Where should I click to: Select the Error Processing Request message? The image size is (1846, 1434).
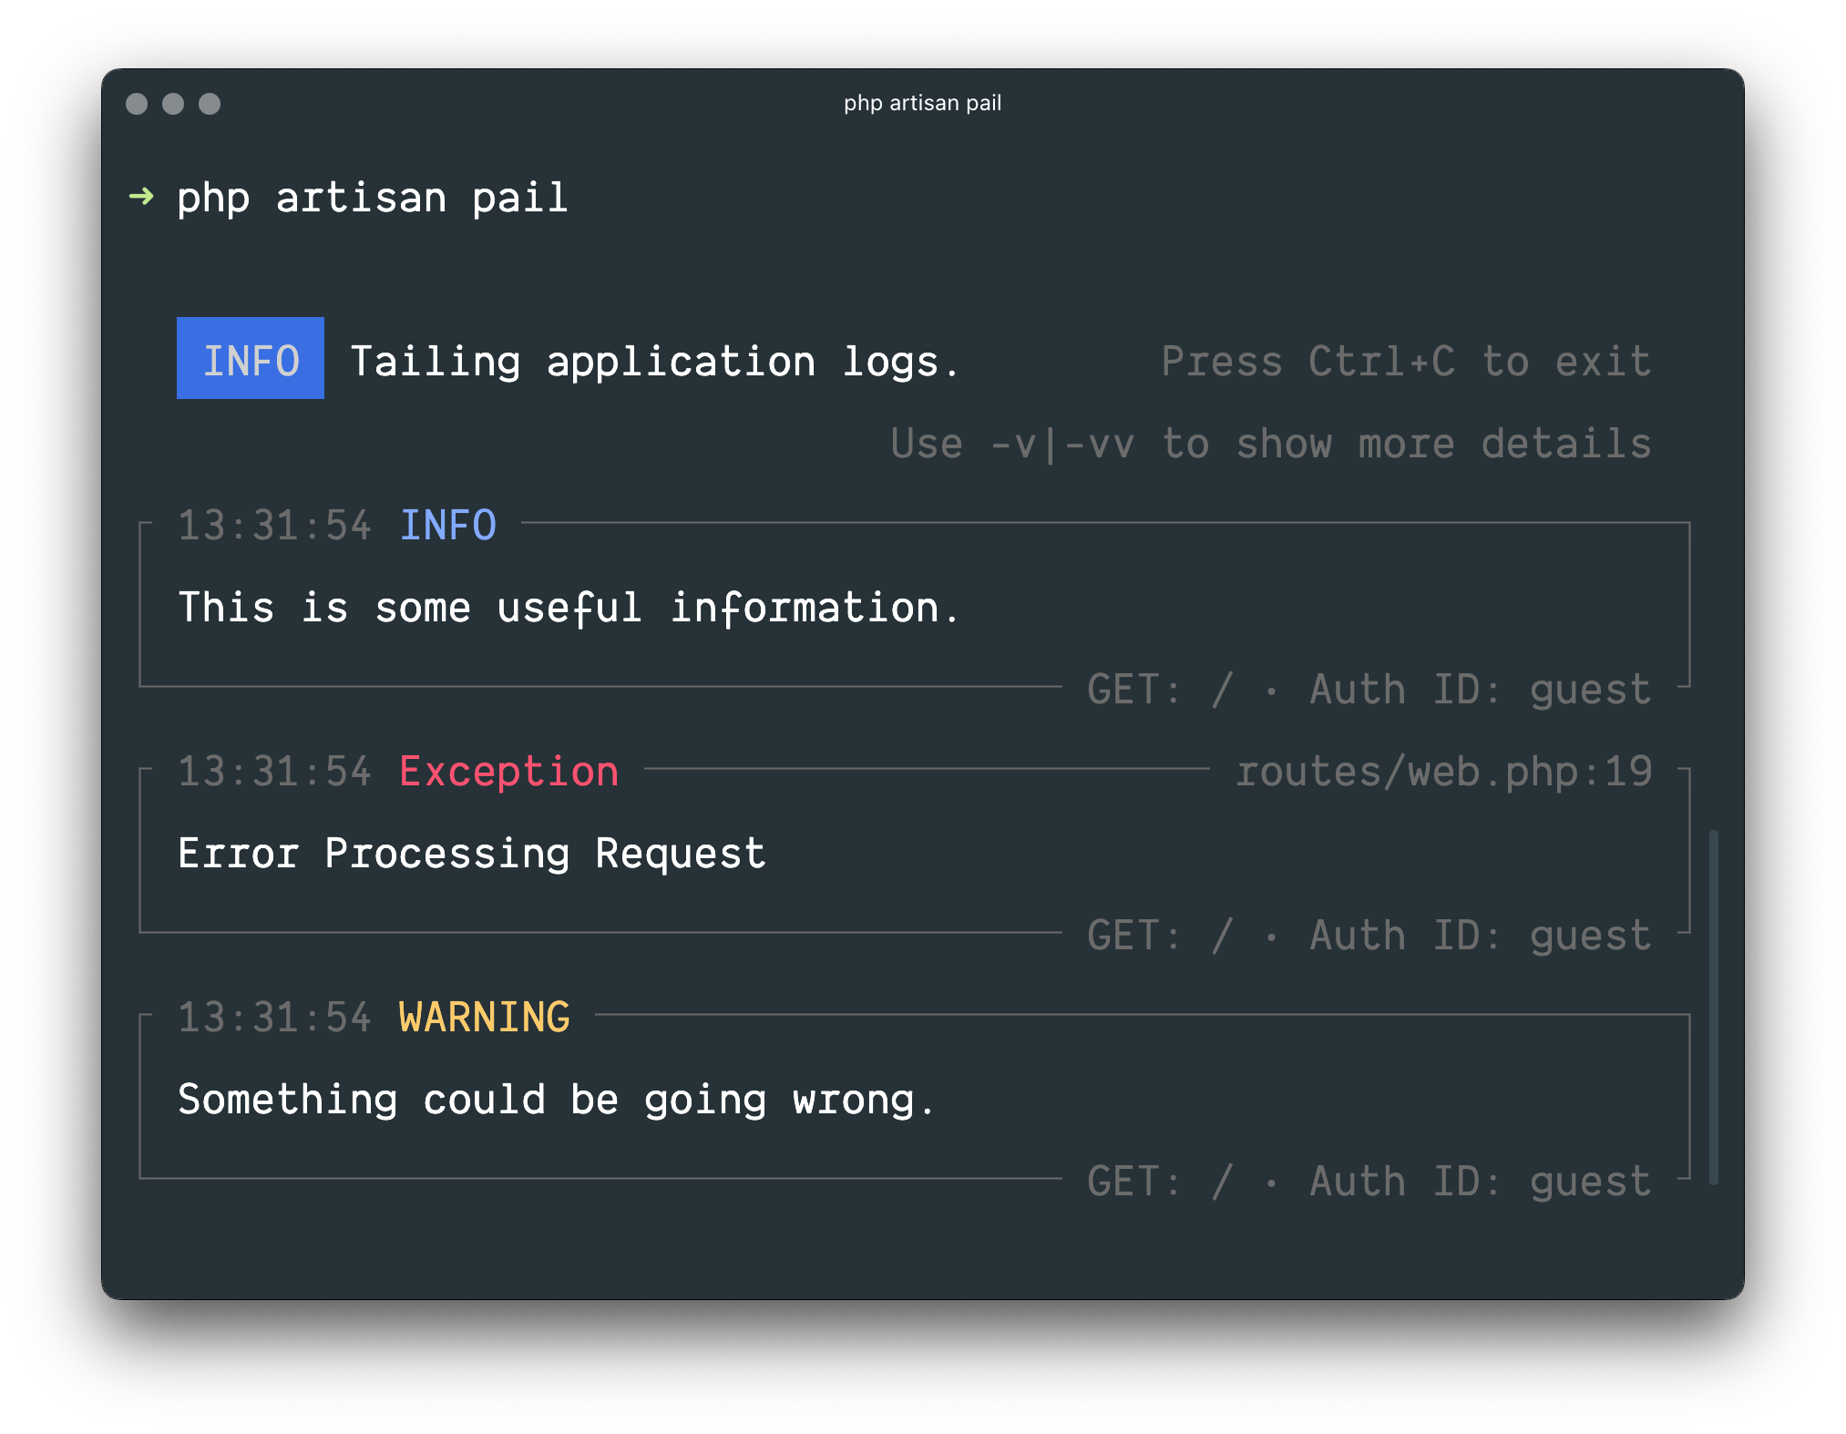tap(471, 853)
